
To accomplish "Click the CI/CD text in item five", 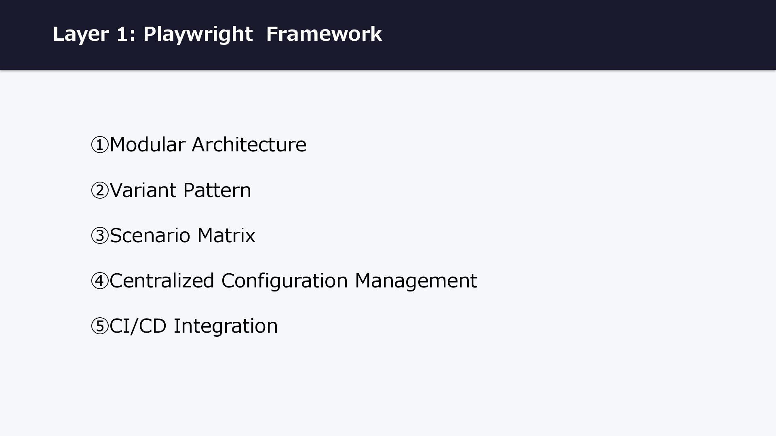I will pos(138,325).
